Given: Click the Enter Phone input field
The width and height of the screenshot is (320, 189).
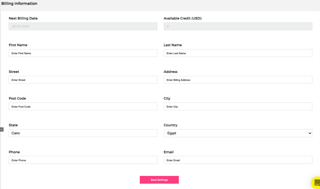Looking at the screenshot, I should [83, 160].
